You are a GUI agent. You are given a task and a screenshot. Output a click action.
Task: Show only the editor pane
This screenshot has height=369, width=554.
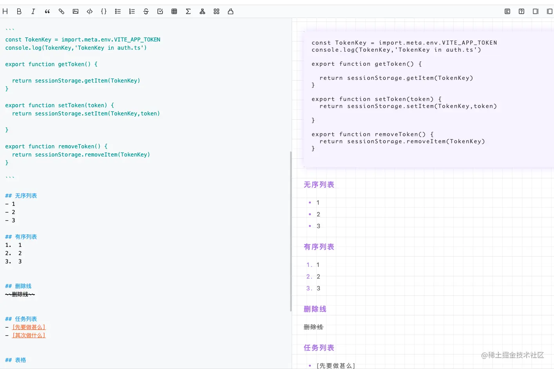coord(536,11)
